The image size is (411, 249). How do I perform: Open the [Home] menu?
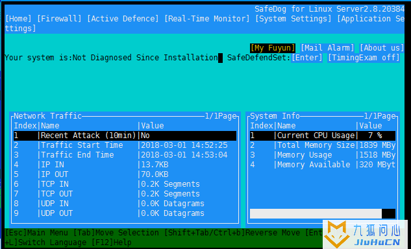pos(18,19)
